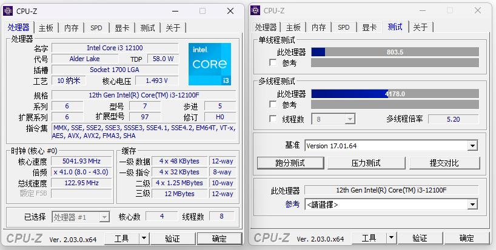
Task: Enable 参考 checkbox under 多线程测试
Action: tap(273, 104)
